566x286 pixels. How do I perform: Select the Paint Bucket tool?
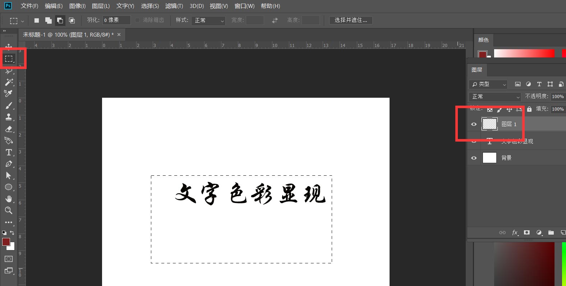point(9,140)
